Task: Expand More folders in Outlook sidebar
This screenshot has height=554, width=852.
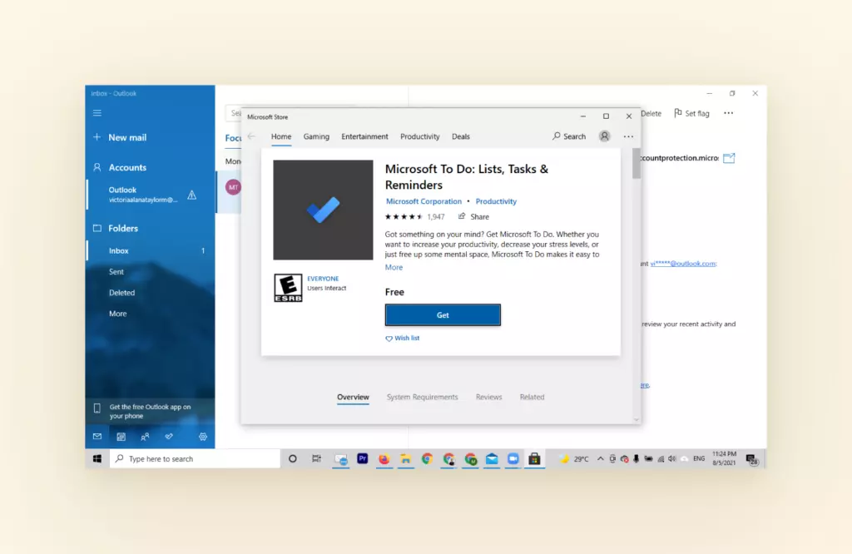Action: (118, 314)
